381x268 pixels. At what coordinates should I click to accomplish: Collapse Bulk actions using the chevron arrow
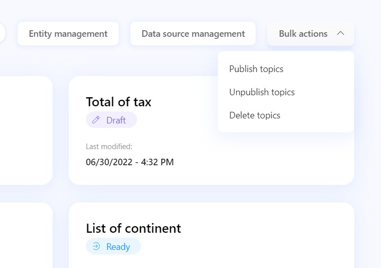point(341,33)
